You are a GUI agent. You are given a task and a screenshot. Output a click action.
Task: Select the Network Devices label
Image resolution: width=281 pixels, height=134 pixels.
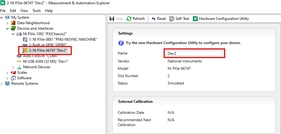[37, 67]
